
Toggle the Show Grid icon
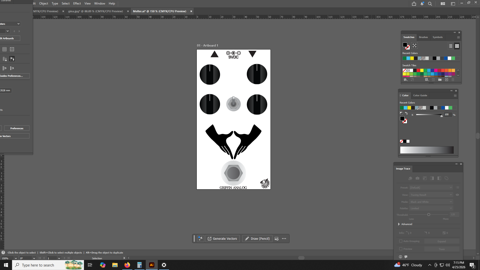[x=4, y=49]
